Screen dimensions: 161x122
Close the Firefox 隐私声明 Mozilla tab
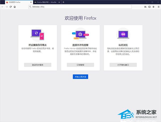tap(59, 2)
